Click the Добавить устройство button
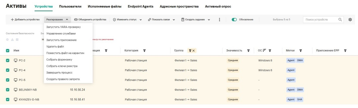Viewport: 358px width, 108px height. pos(25,20)
